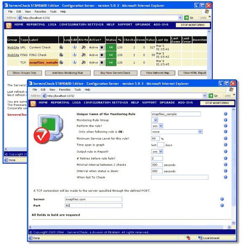The width and height of the screenshot is (243, 245).
Task: Open the edit icon for the snapfiles_sample rule
Action: click(74, 63)
